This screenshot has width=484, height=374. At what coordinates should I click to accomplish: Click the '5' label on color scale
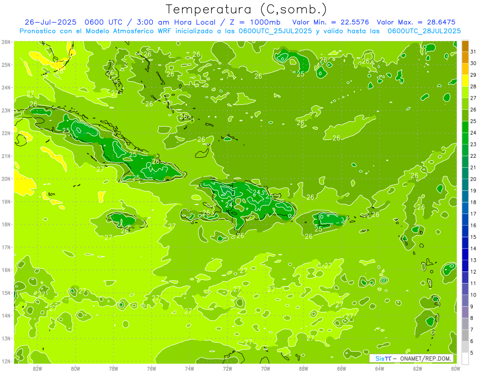click(x=472, y=353)
